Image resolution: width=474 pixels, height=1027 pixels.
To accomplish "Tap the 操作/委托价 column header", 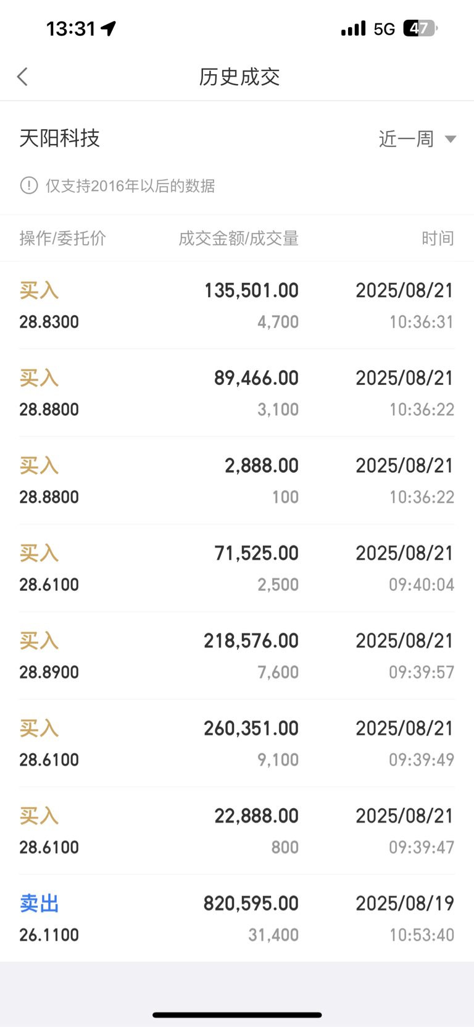I will click(63, 239).
